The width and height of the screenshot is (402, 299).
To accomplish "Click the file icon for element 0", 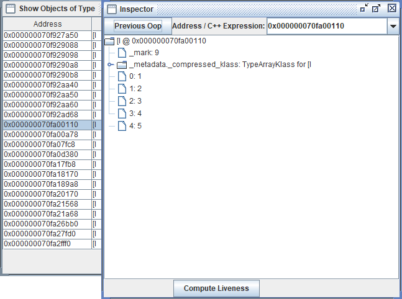I will pyautogui.click(x=122, y=76).
